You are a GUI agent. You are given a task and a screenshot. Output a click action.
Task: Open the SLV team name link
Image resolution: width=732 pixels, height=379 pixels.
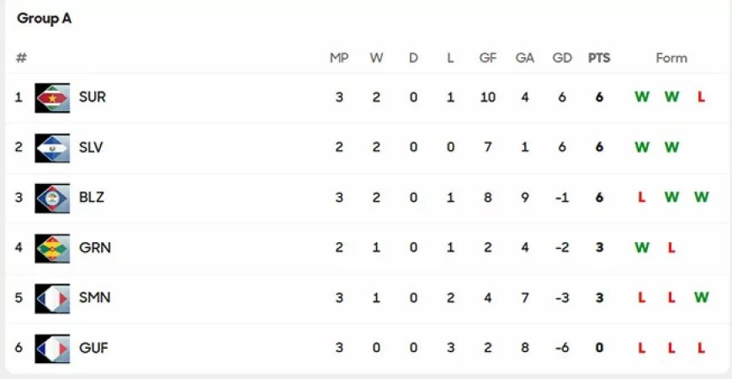[92, 148]
